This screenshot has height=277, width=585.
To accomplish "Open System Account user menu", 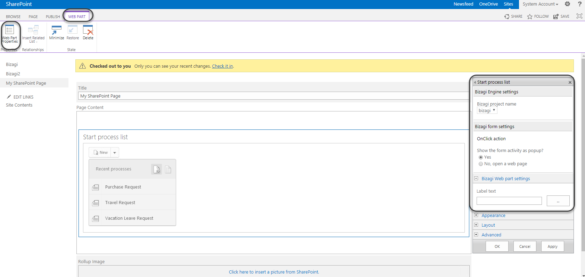I will click(x=540, y=4).
